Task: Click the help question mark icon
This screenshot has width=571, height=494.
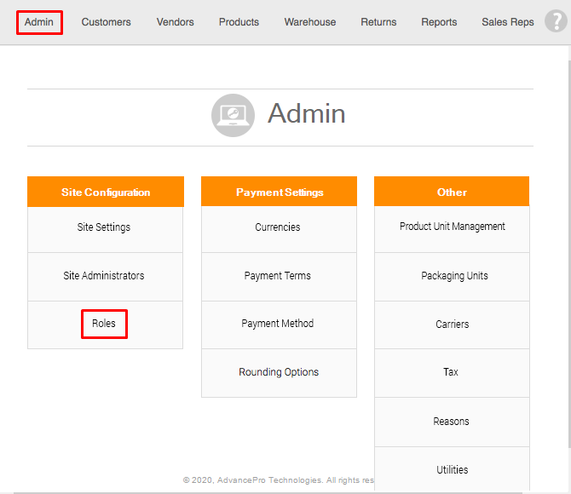Action: 556,21
